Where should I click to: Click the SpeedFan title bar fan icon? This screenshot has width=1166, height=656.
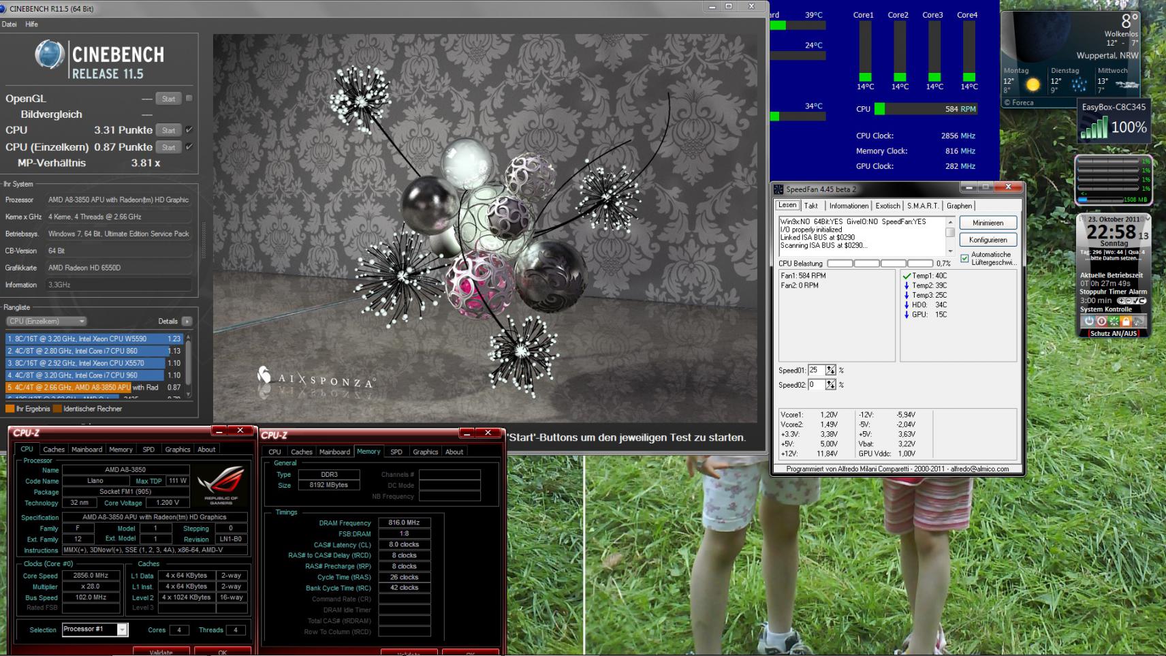(778, 189)
